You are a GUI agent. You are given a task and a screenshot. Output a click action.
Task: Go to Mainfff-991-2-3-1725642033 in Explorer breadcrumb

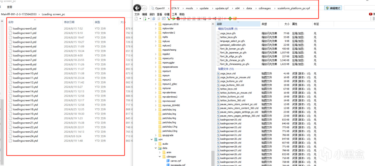(19, 14)
